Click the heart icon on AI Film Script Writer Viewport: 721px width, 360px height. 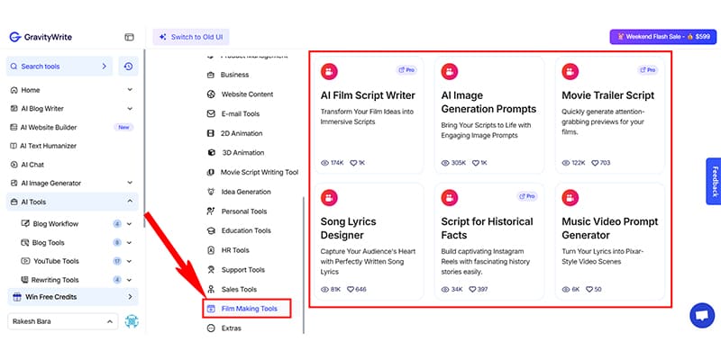coord(353,163)
